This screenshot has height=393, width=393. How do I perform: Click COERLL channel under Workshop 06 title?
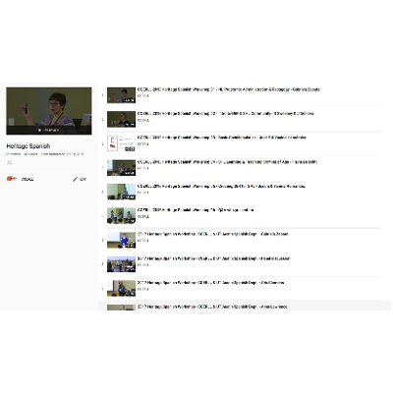coord(143,216)
